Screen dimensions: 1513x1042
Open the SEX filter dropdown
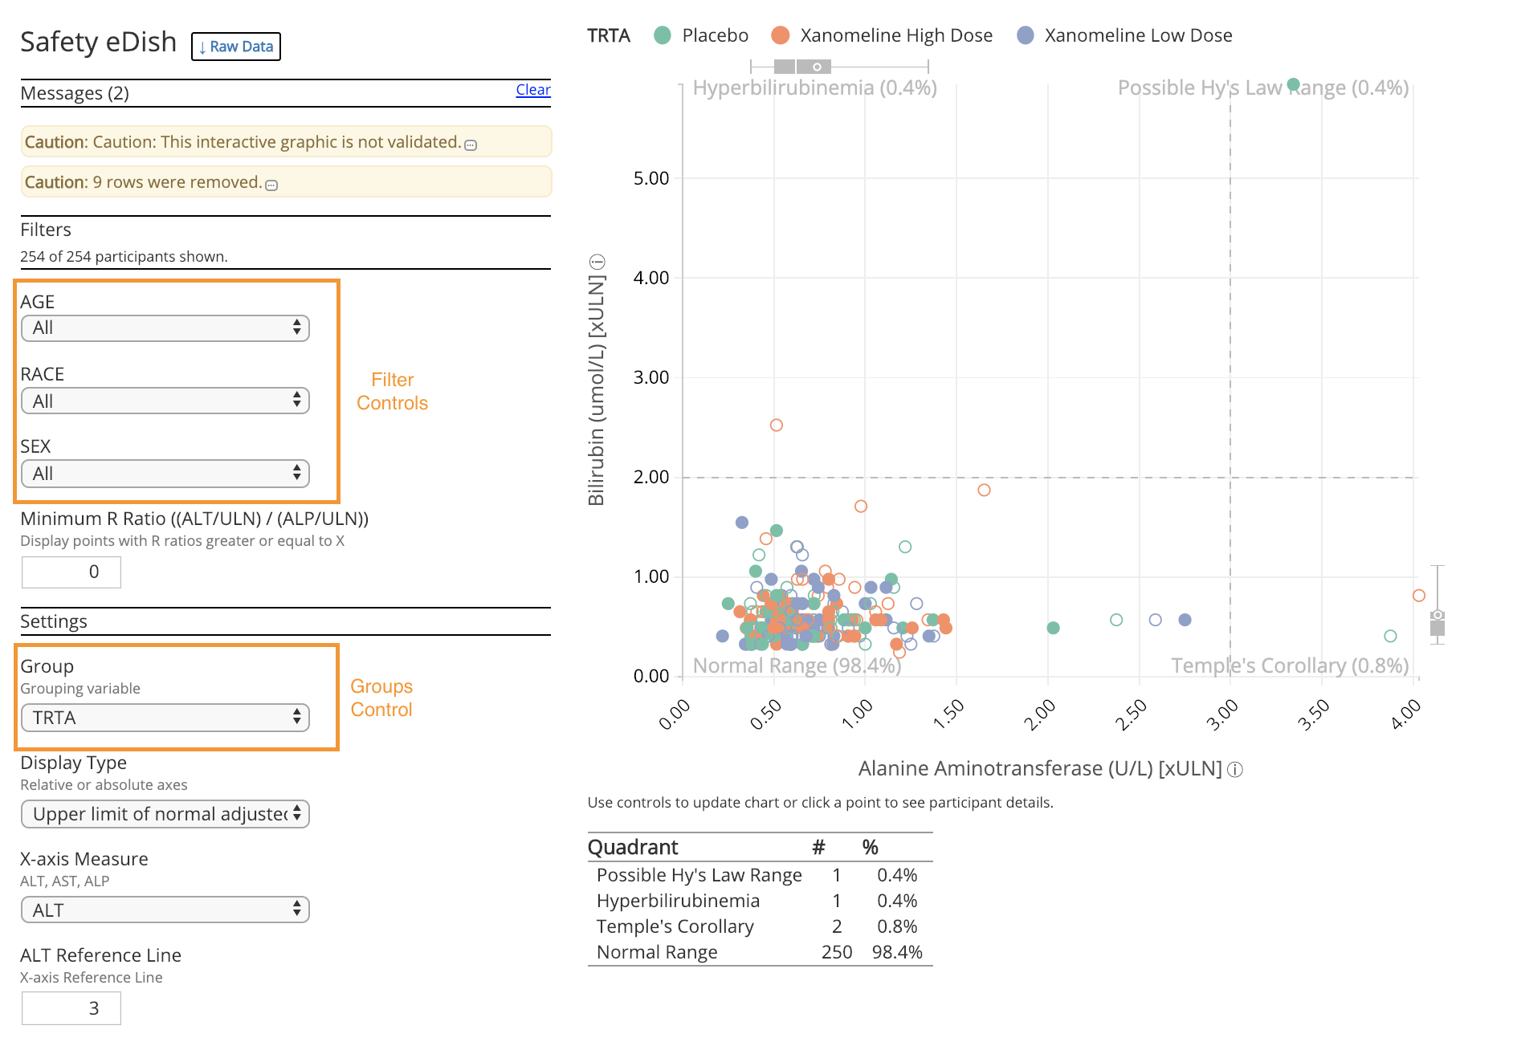point(165,474)
